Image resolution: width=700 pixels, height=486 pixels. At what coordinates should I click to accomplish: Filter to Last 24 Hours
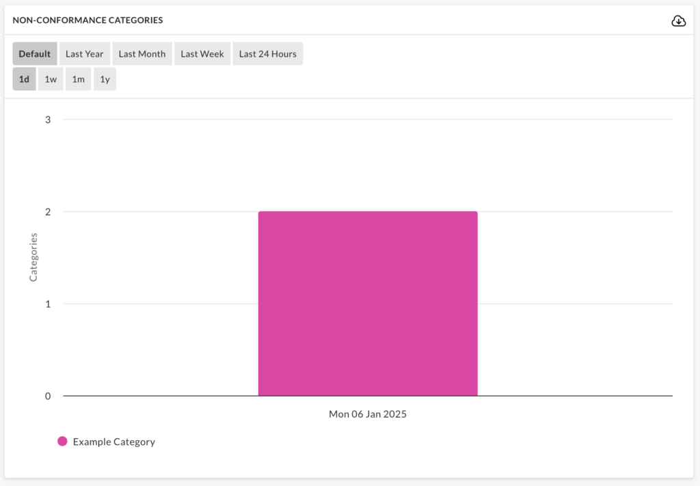(268, 53)
